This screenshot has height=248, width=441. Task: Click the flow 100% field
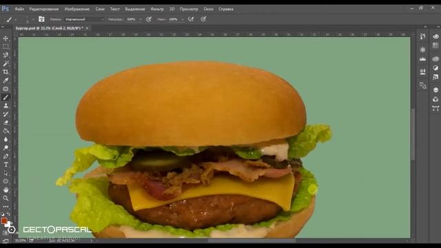(174, 19)
